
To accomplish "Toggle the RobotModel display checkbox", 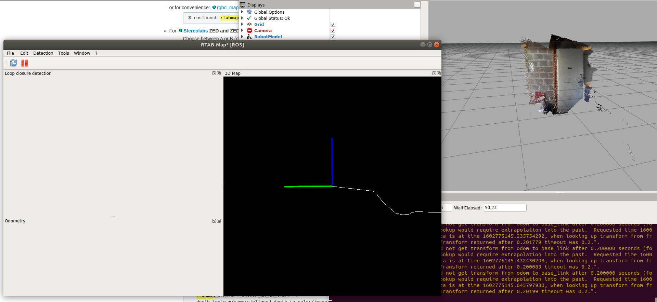I will [x=333, y=37].
